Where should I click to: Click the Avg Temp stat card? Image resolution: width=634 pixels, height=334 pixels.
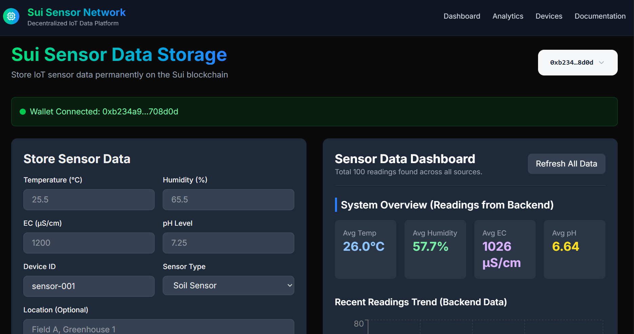(365, 249)
